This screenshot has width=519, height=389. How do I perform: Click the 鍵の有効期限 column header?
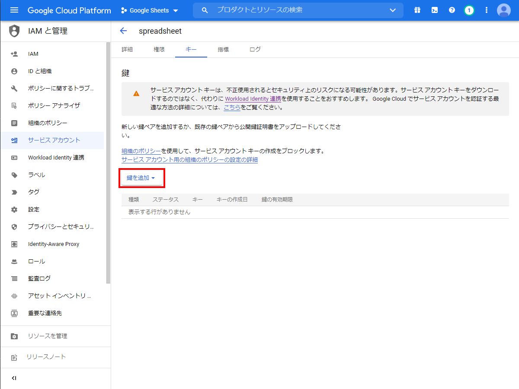pyautogui.click(x=277, y=200)
